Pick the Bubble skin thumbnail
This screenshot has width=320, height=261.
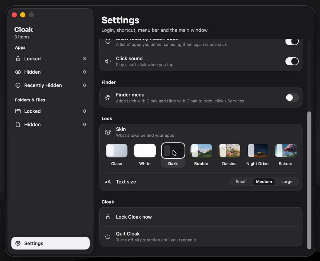201,151
